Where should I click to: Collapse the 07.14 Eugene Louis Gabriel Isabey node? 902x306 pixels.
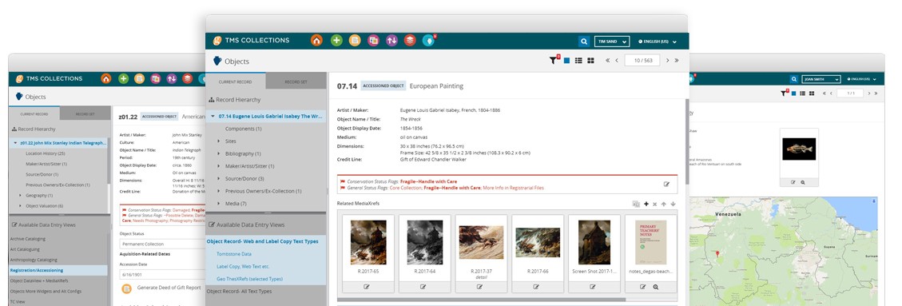pyautogui.click(x=213, y=116)
